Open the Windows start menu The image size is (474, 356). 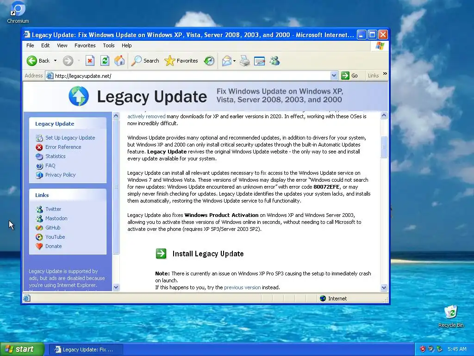[22, 350]
